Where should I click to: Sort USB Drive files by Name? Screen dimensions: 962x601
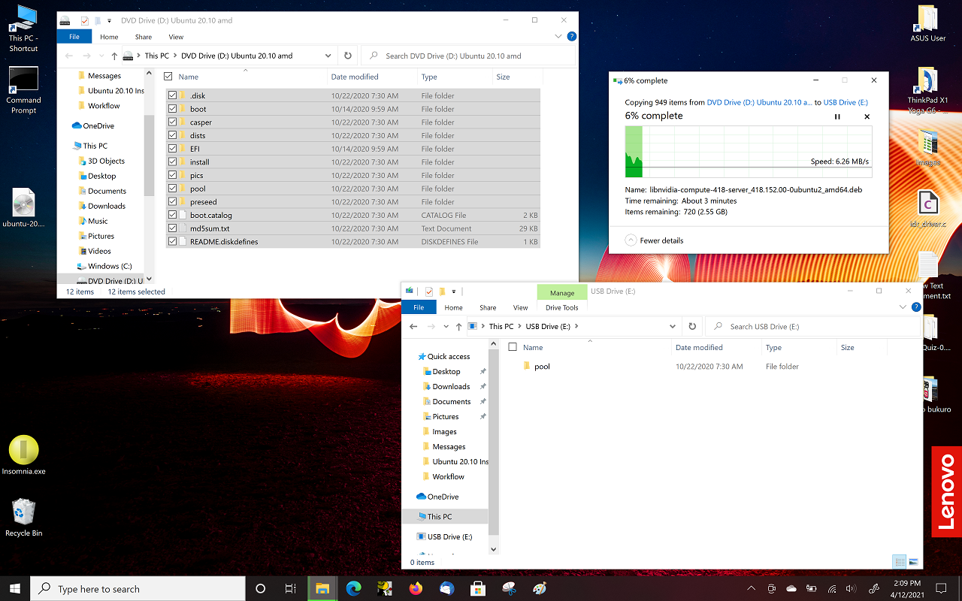point(533,347)
